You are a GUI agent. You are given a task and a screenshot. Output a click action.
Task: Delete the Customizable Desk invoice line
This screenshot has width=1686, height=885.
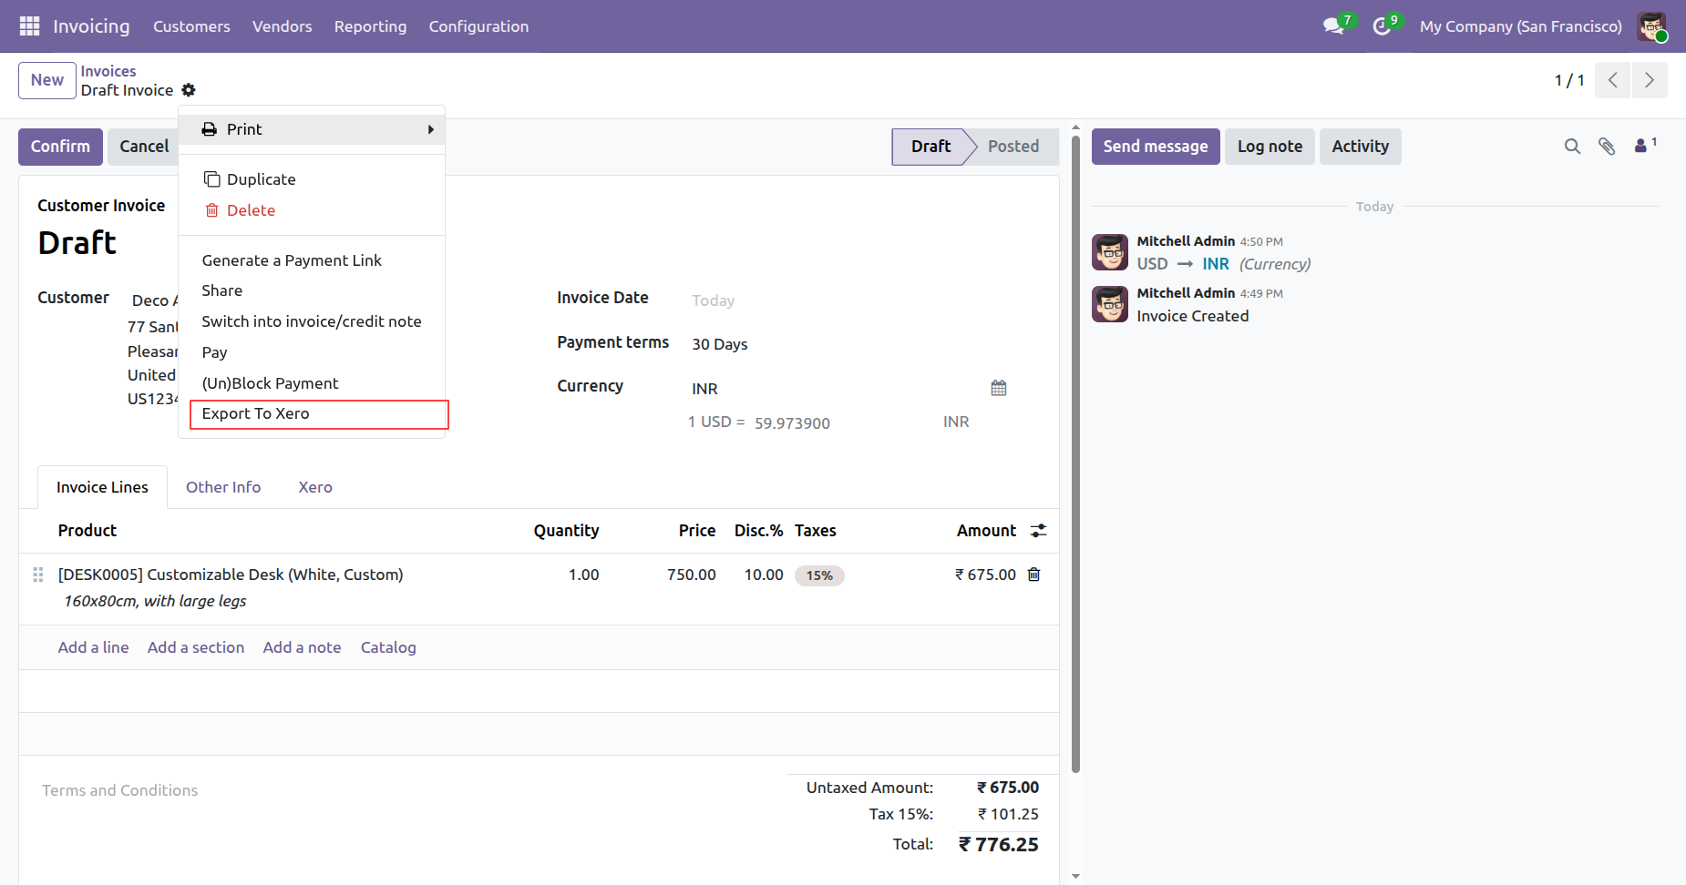1034,575
